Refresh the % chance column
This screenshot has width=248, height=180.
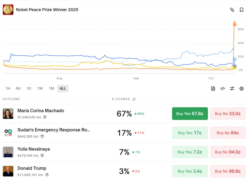click(x=134, y=99)
